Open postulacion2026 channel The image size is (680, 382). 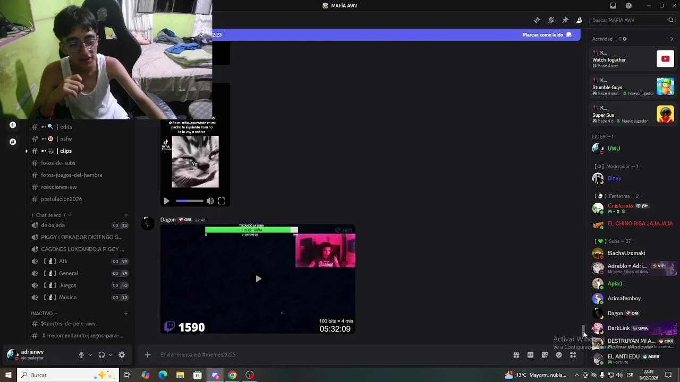[x=80, y=199]
